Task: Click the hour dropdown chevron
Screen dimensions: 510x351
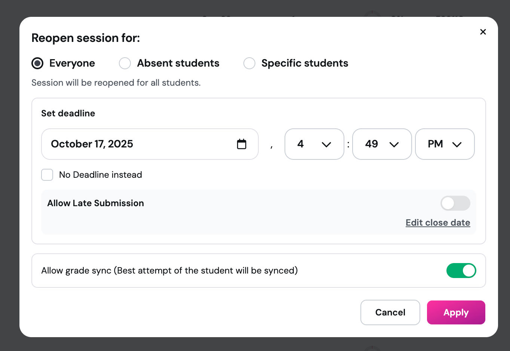Action: click(x=326, y=144)
